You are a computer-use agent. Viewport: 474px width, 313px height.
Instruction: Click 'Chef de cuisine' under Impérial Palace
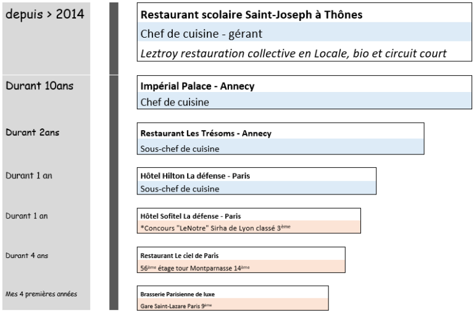[175, 102]
